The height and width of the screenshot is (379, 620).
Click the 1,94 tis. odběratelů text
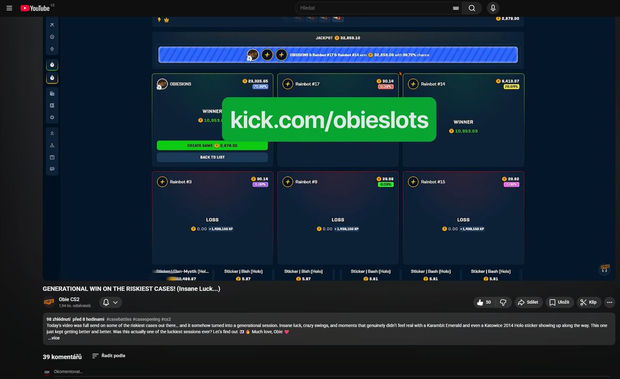click(x=75, y=306)
